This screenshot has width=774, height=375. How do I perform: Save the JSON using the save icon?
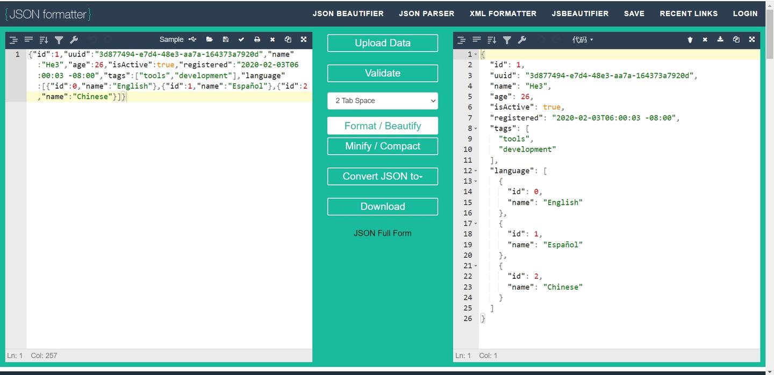[x=226, y=39]
